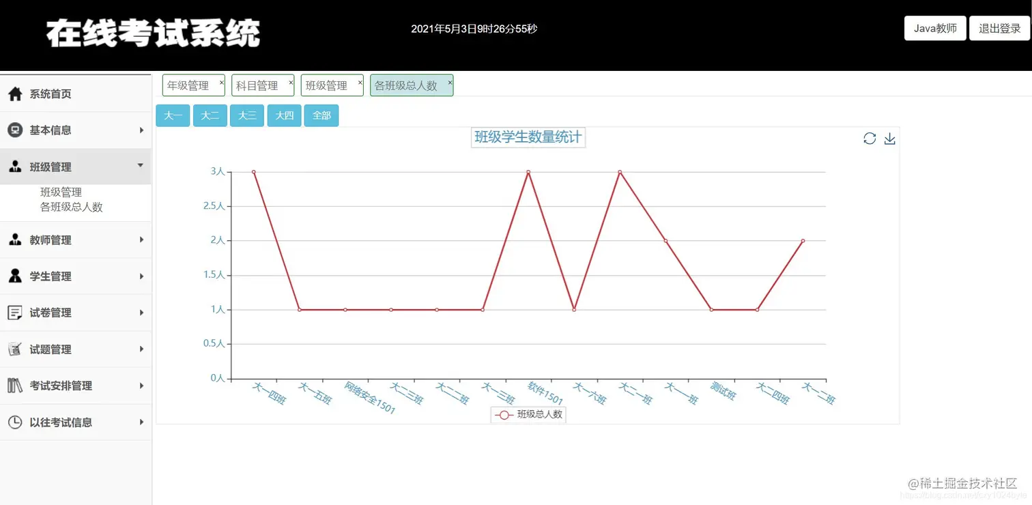Click the 大一二班 data point
This screenshot has height=505, width=1032.
(803, 241)
